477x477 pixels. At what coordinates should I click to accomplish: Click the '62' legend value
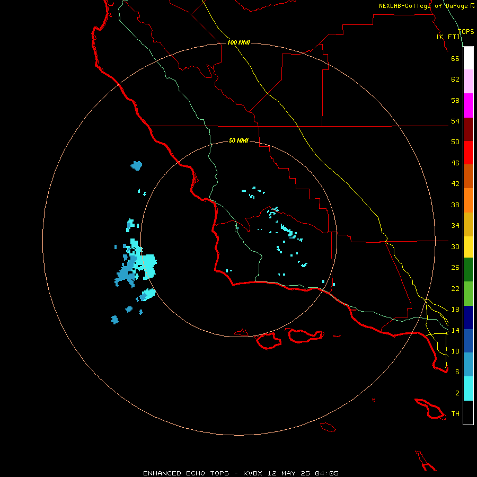[x=455, y=79]
